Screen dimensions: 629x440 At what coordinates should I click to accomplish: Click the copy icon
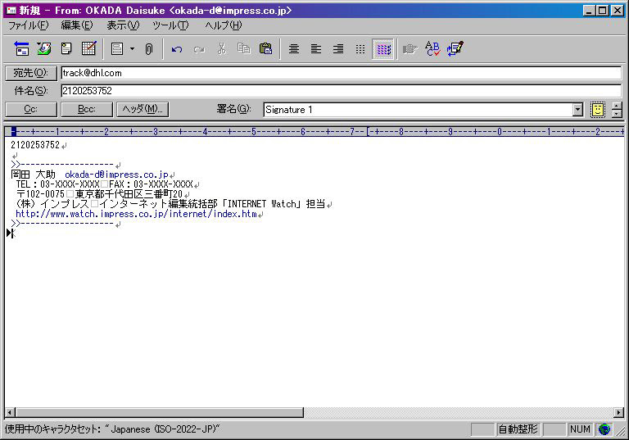243,49
